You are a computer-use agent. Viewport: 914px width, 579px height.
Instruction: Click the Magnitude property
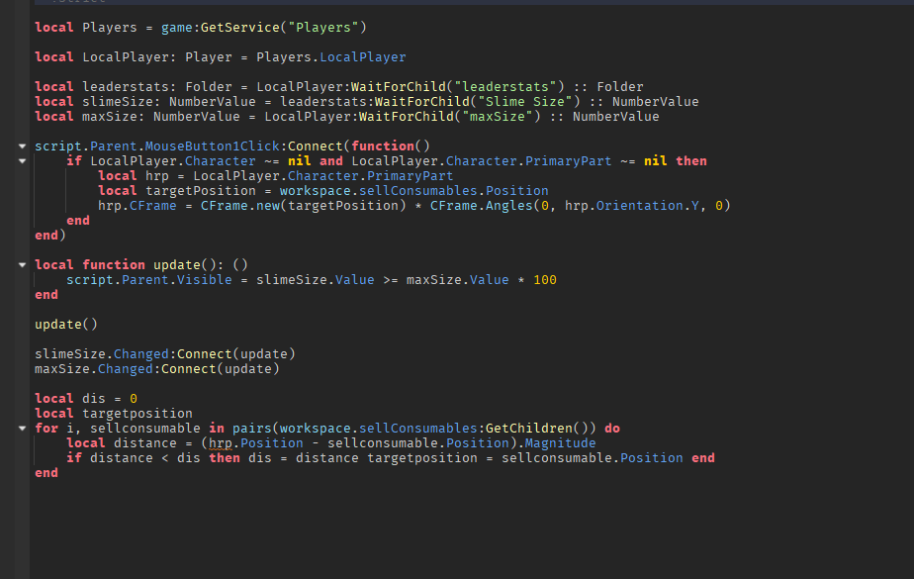click(x=560, y=443)
